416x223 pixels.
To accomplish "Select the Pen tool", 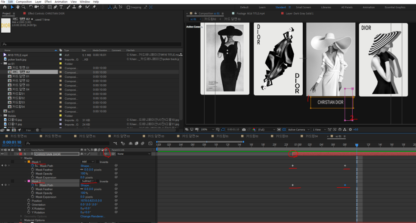I will pyautogui.click(x=56, y=7).
